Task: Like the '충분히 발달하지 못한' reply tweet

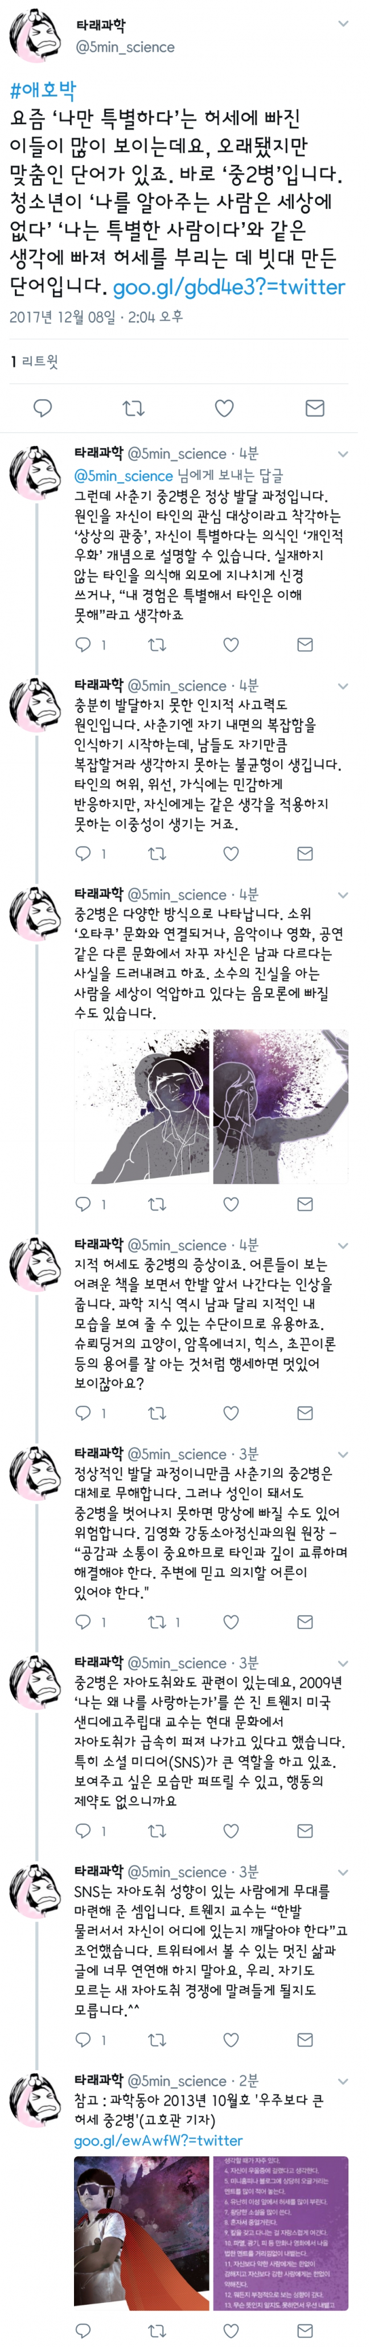Action: point(231,854)
